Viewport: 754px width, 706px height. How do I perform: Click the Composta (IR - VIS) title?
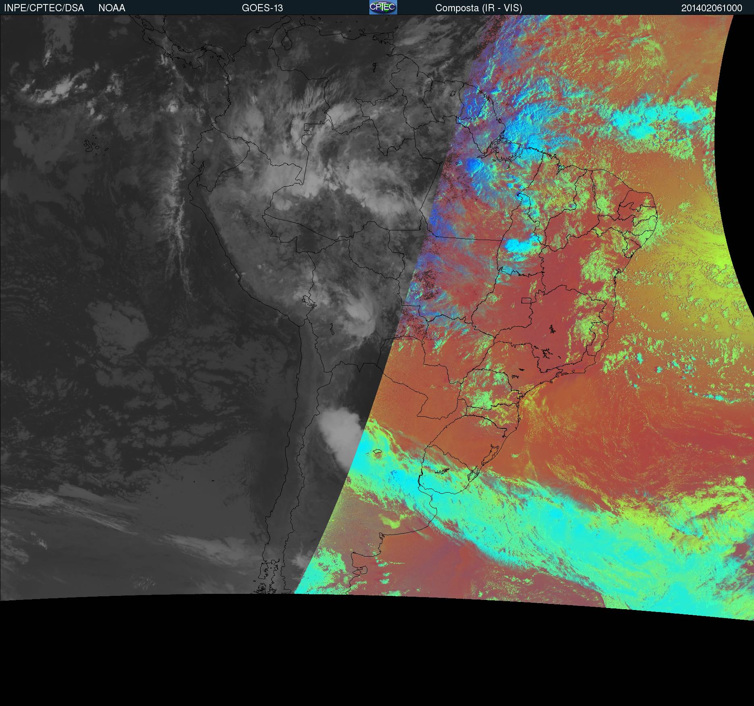[479, 8]
